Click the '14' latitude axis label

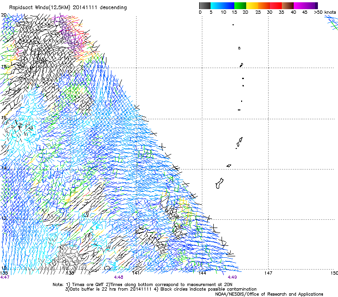(4, 168)
